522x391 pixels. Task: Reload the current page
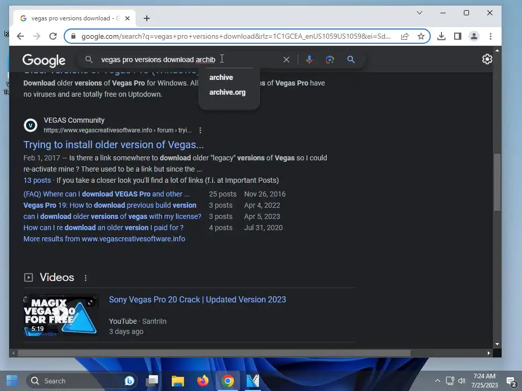[x=53, y=36]
